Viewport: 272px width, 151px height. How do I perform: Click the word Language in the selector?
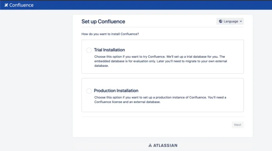(x=231, y=21)
